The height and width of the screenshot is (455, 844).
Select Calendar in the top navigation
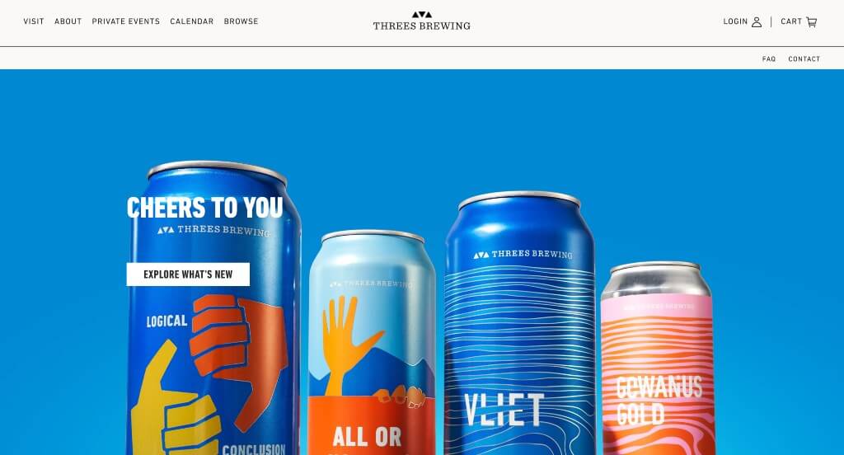[x=191, y=21]
